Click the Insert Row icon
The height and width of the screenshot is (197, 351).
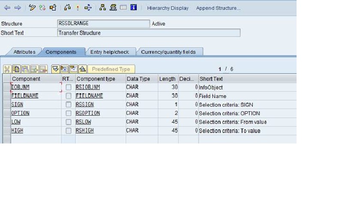click(34, 69)
